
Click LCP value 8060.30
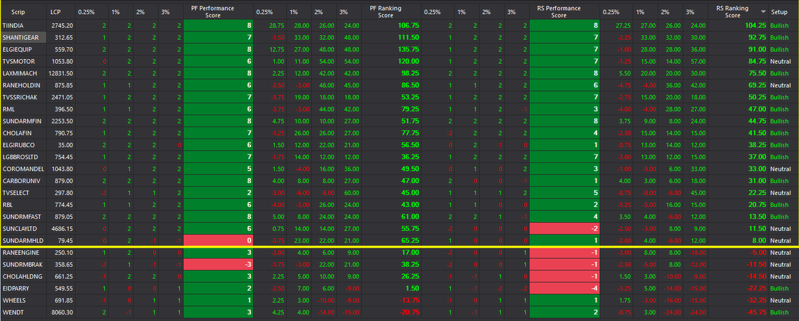click(x=63, y=313)
